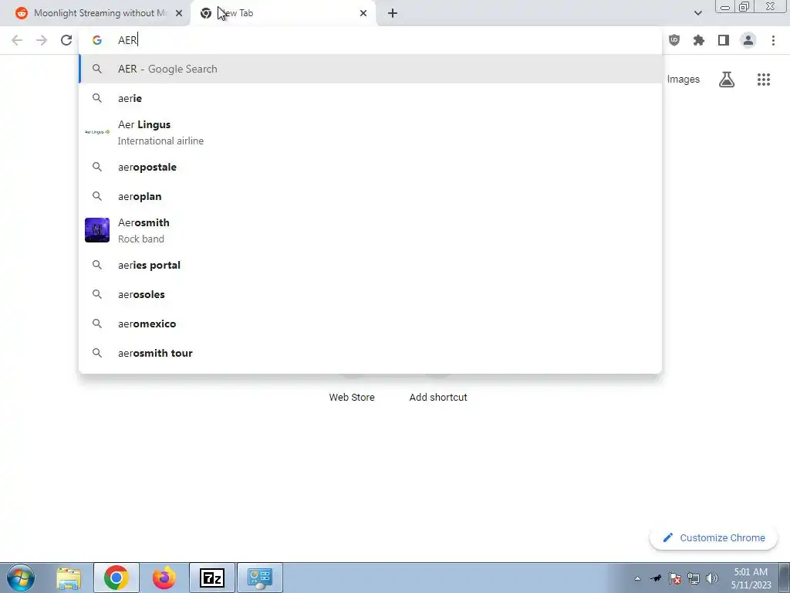Select the 'aeries portal' suggestion
790x593 pixels.
[x=370, y=266]
